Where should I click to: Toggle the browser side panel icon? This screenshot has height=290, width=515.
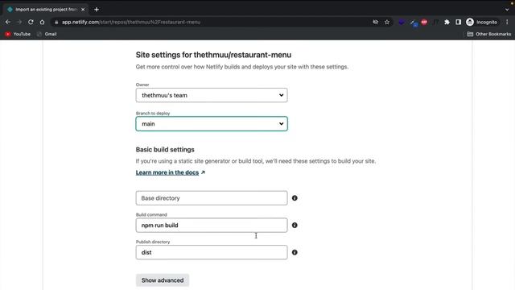[458, 22]
